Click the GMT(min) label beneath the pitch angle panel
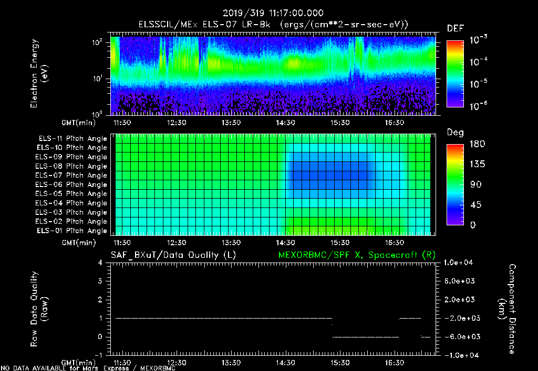Screen dimensions: 538x371 pyautogui.click(x=79, y=243)
